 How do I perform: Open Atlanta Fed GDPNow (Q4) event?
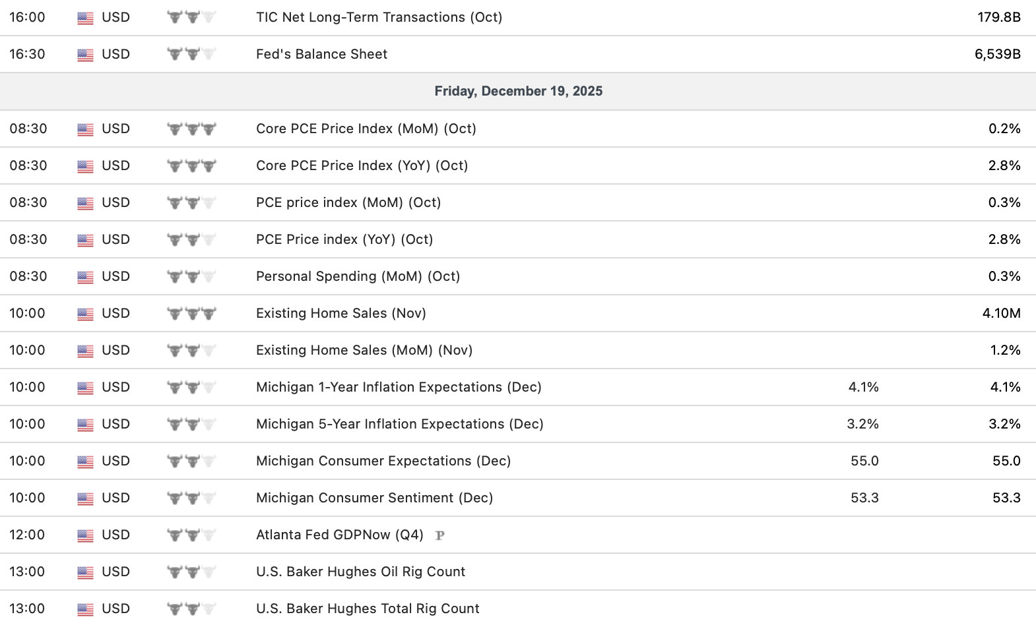point(339,535)
